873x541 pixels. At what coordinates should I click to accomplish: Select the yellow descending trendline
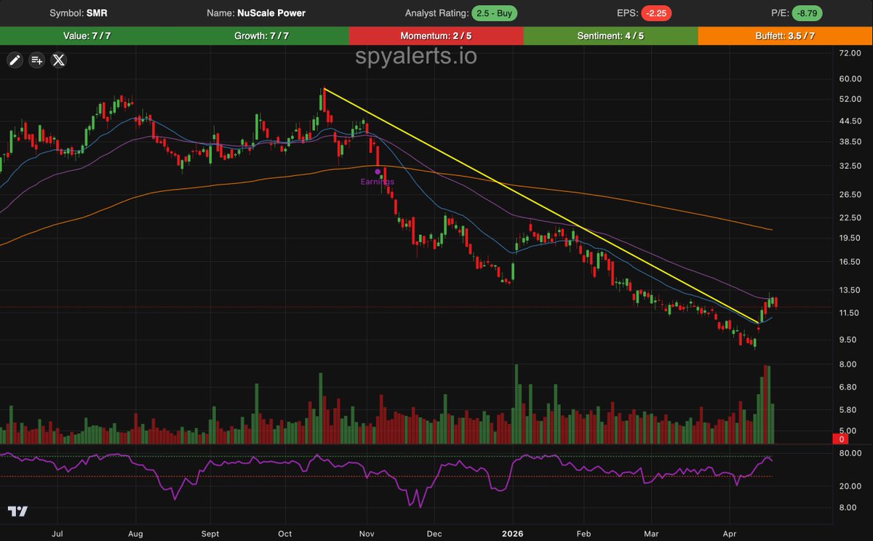coord(542,206)
